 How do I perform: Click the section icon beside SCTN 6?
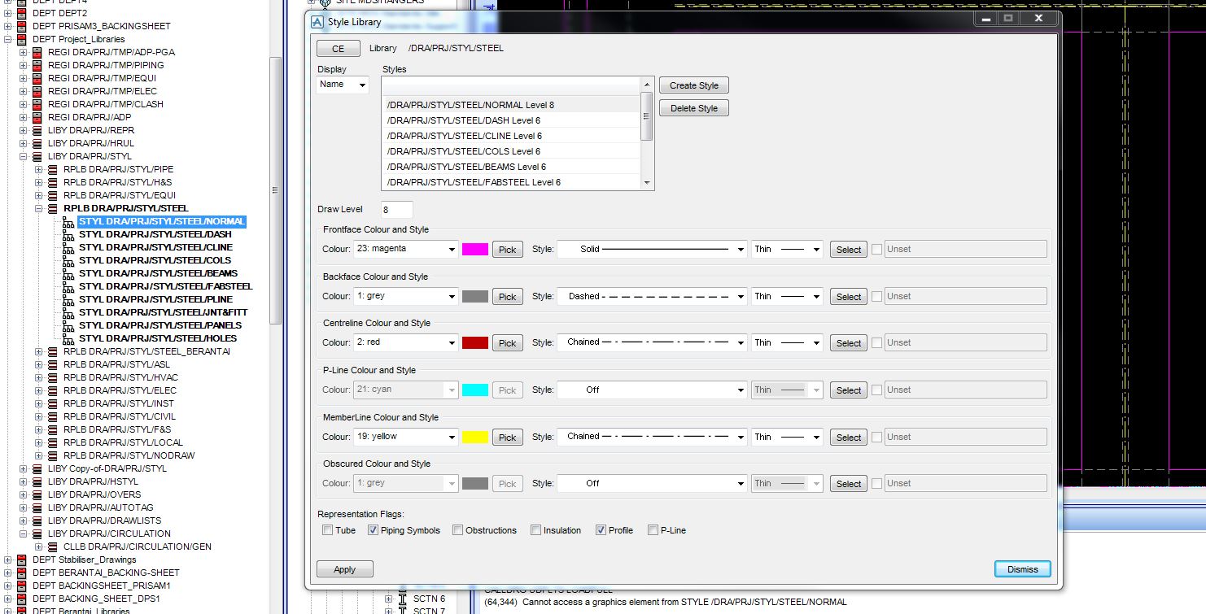[402, 599]
